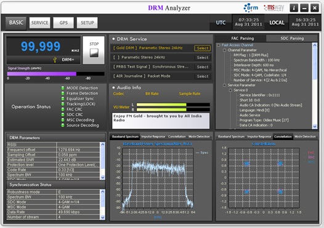Image resolution: width=324 pixels, height=228 pixels.
Task: Click the SDC CRC status LED
Action: point(63,115)
